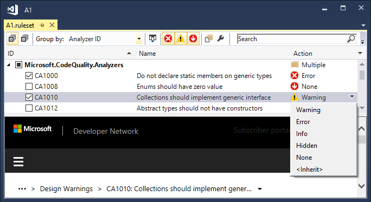The image size is (371, 202).
Task: Click help pane scroll up chevron
Action: click(x=362, y=129)
